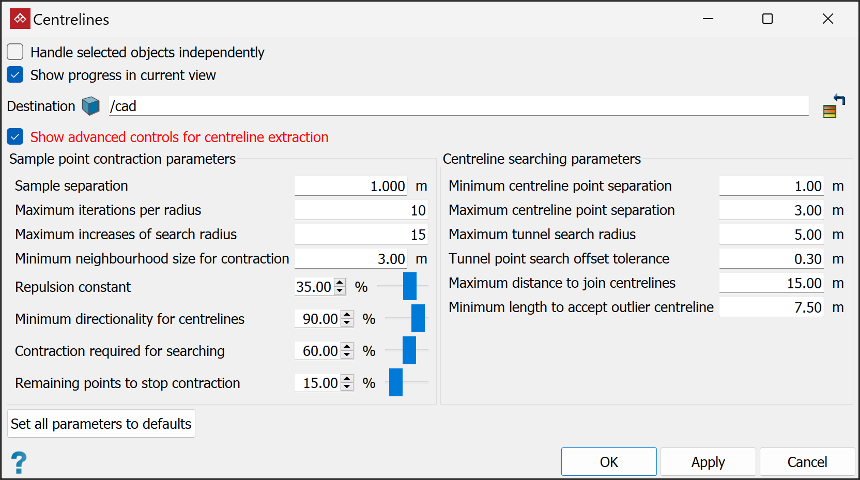This screenshot has width=860, height=480.
Task: Click the OK button
Action: pos(609,462)
